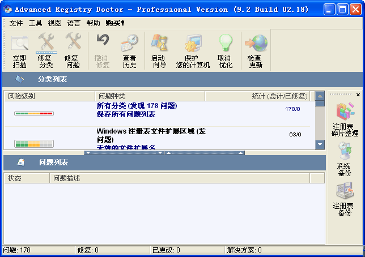The width and height of the screenshot is (365, 257).
Task: Click the 修复问题 repair problems icon
Action: click(73, 50)
